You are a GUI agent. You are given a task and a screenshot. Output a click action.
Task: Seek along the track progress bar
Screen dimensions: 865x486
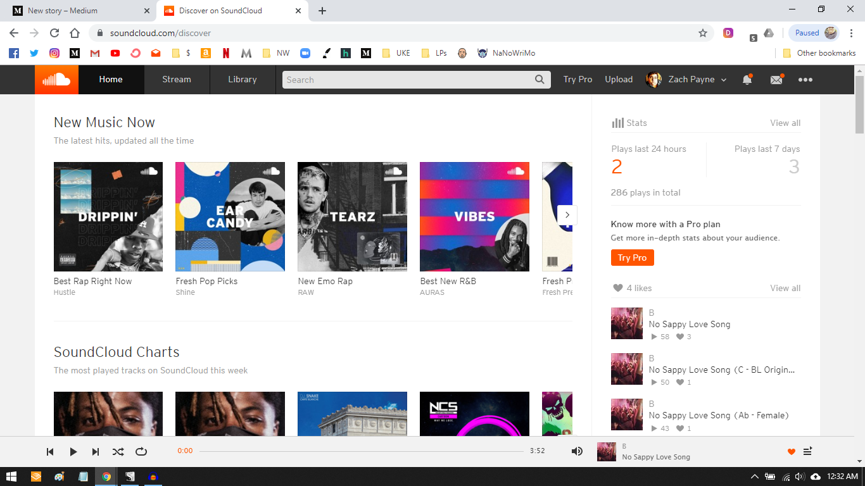tap(362, 451)
